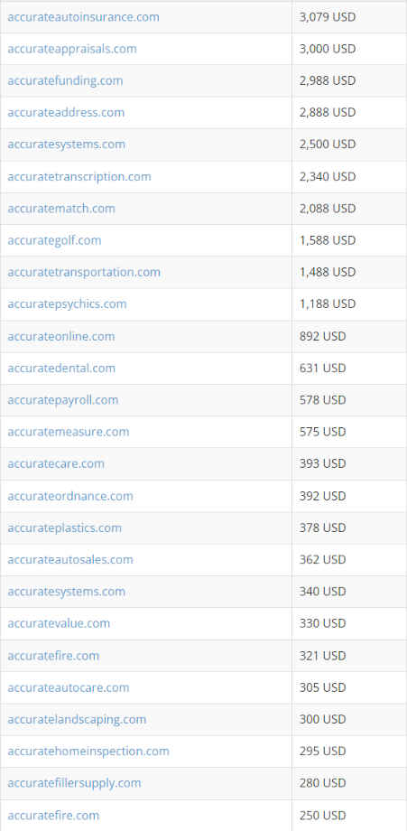407x831 pixels.
Task: Open the accuratecare.com link
Action: tap(56, 463)
